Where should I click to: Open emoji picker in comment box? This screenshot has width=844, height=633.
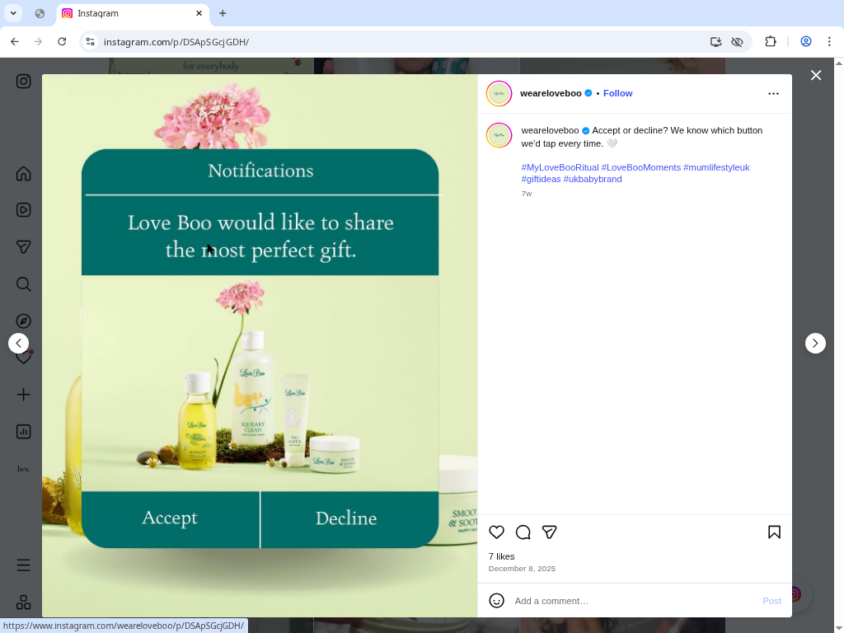coord(496,601)
